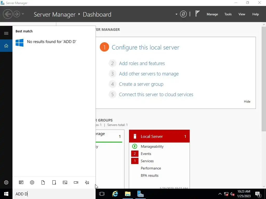Click the green Manageability status icon
This screenshot has width=266, height=199.
pyautogui.click(x=135, y=146)
